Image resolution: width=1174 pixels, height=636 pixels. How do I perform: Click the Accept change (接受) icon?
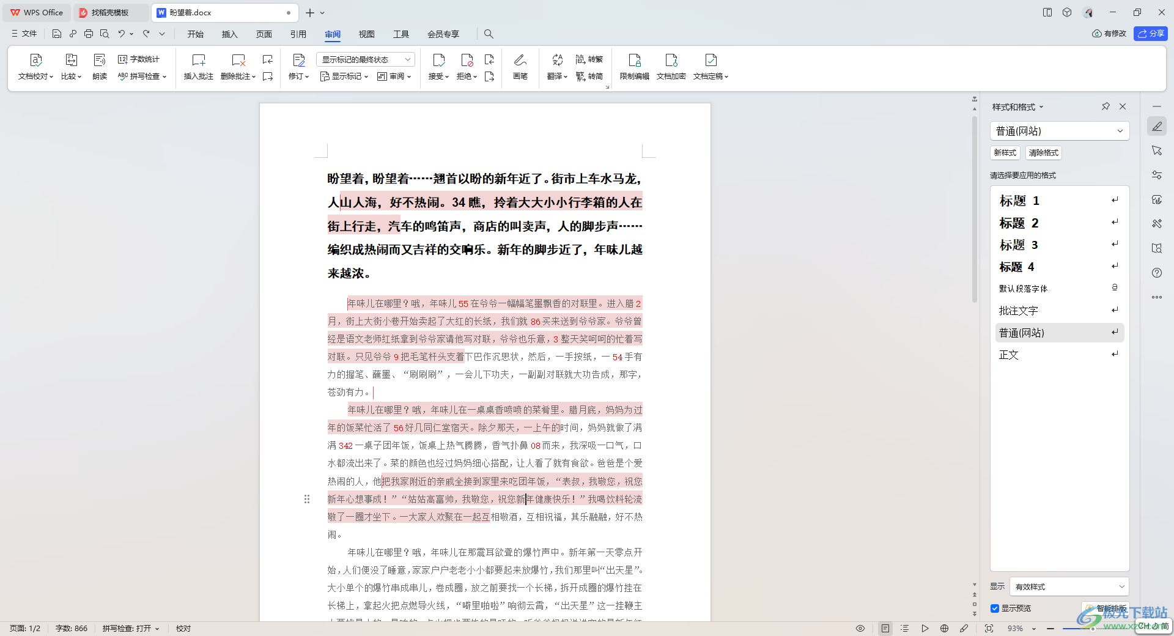click(x=438, y=60)
